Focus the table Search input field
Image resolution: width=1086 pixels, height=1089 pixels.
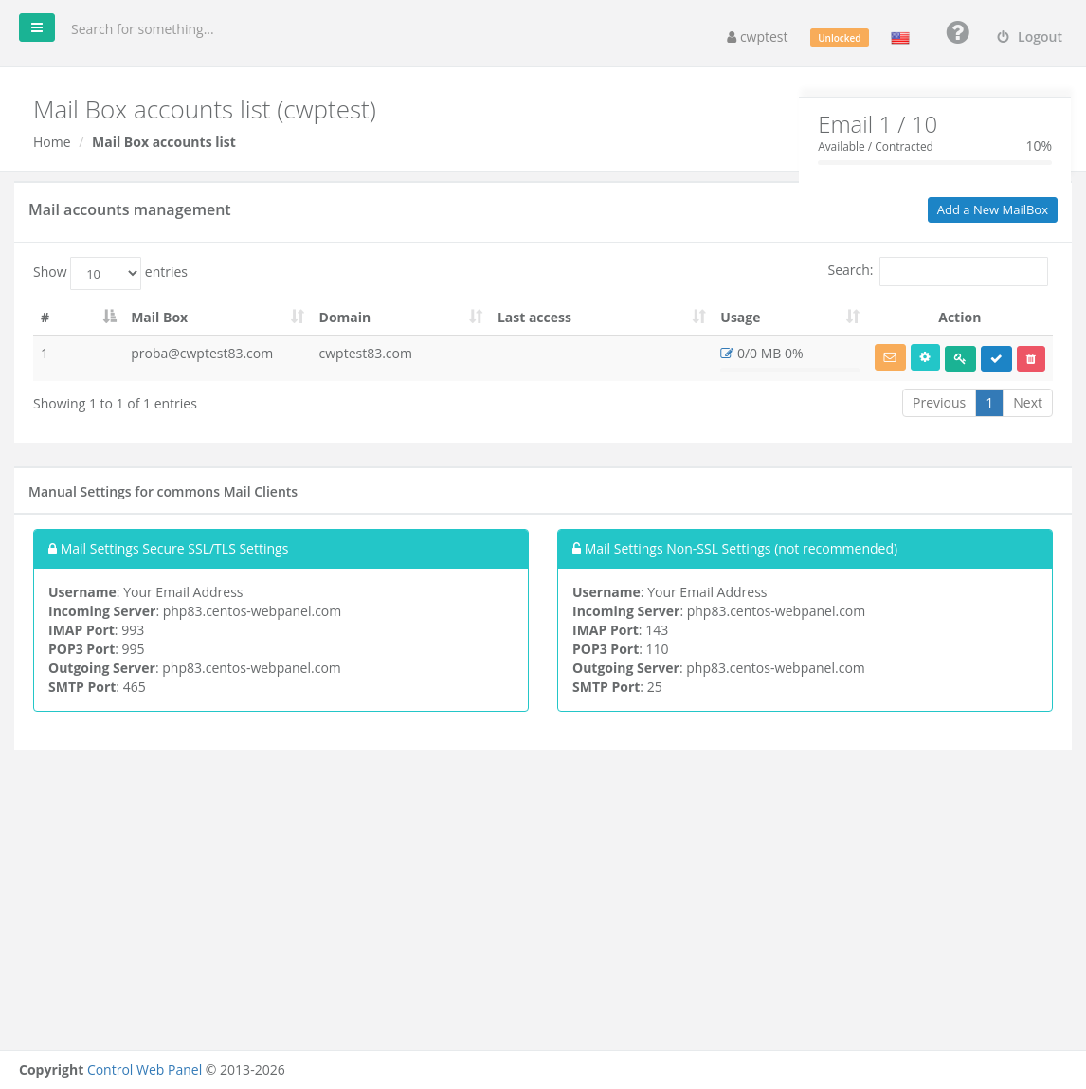(963, 271)
